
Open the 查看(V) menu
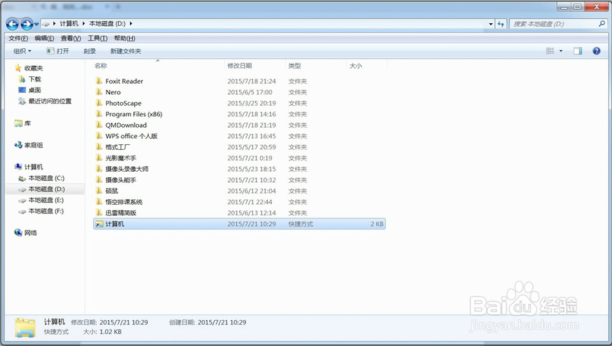(70, 39)
